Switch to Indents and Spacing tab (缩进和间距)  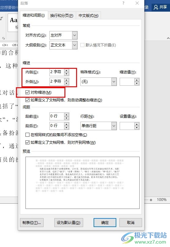pyautogui.click(x=34, y=15)
